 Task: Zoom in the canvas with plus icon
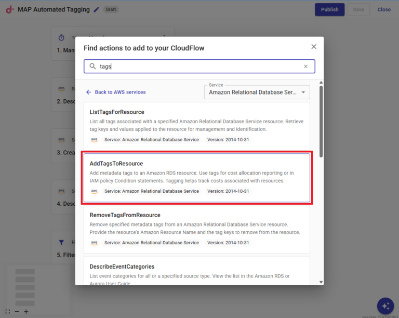point(26,312)
